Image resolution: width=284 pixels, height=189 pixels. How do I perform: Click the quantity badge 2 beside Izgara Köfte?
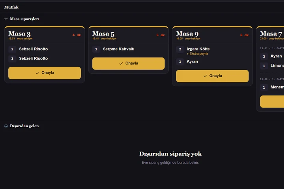pyautogui.click(x=180, y=49)
